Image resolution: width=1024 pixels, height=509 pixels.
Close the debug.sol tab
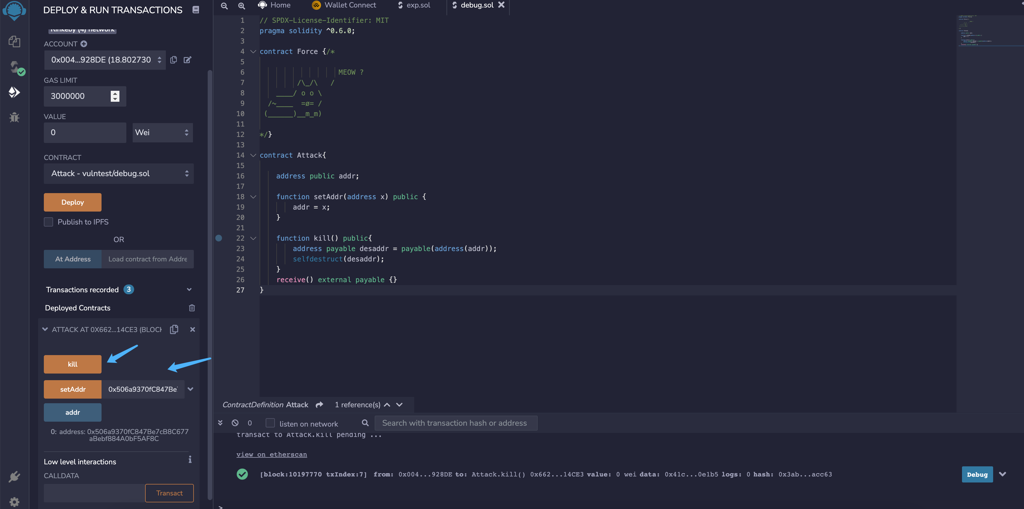(x=501, y=5)
